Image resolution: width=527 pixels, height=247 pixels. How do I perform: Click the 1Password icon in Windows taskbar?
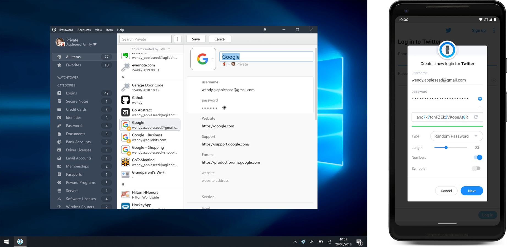tap(20, 242)
